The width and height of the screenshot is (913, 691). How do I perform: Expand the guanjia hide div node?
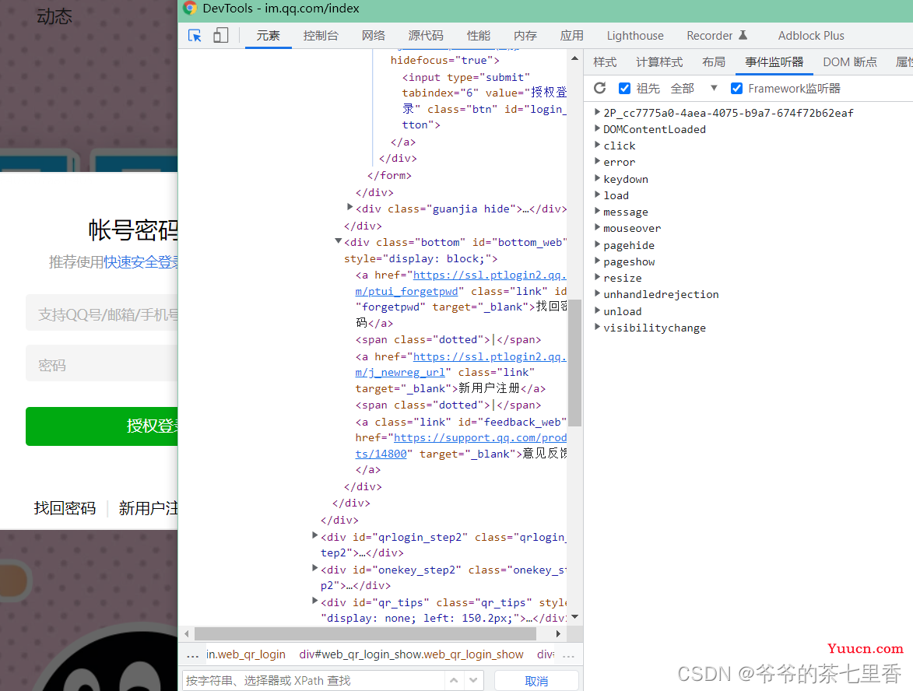(349, 207)
